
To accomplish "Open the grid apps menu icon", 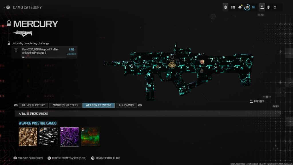I will pyautogui.click(x=233, y=7).
